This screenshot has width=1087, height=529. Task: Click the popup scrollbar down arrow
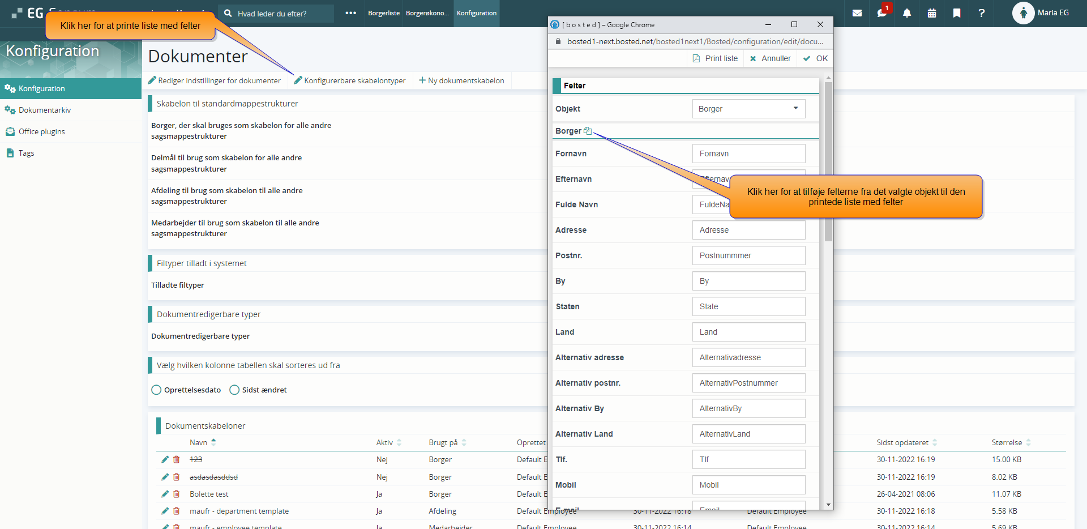pos(828,505)
